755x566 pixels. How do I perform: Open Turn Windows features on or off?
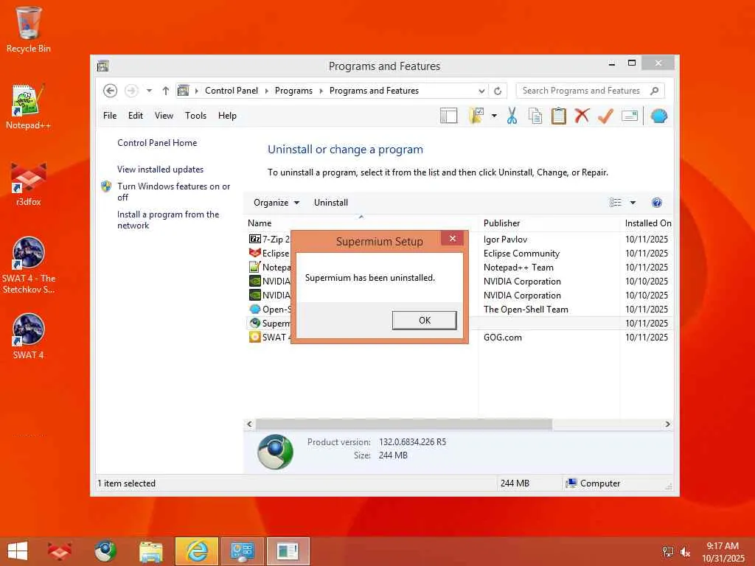point(173,192)
